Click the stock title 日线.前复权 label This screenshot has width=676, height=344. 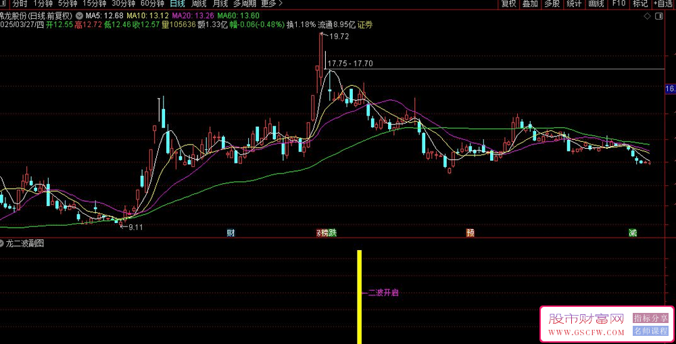(36, 16)
